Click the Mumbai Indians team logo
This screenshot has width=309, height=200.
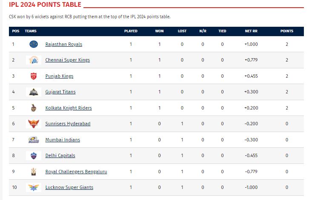pyautogui.click(x=33, y=140)
